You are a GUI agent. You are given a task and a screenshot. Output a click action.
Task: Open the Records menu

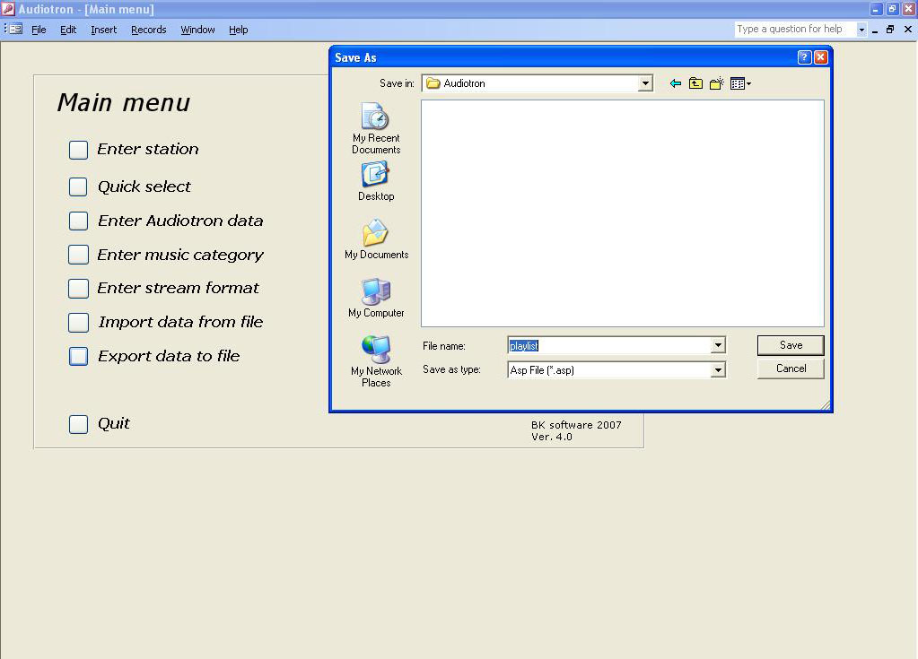pos(149,30)
